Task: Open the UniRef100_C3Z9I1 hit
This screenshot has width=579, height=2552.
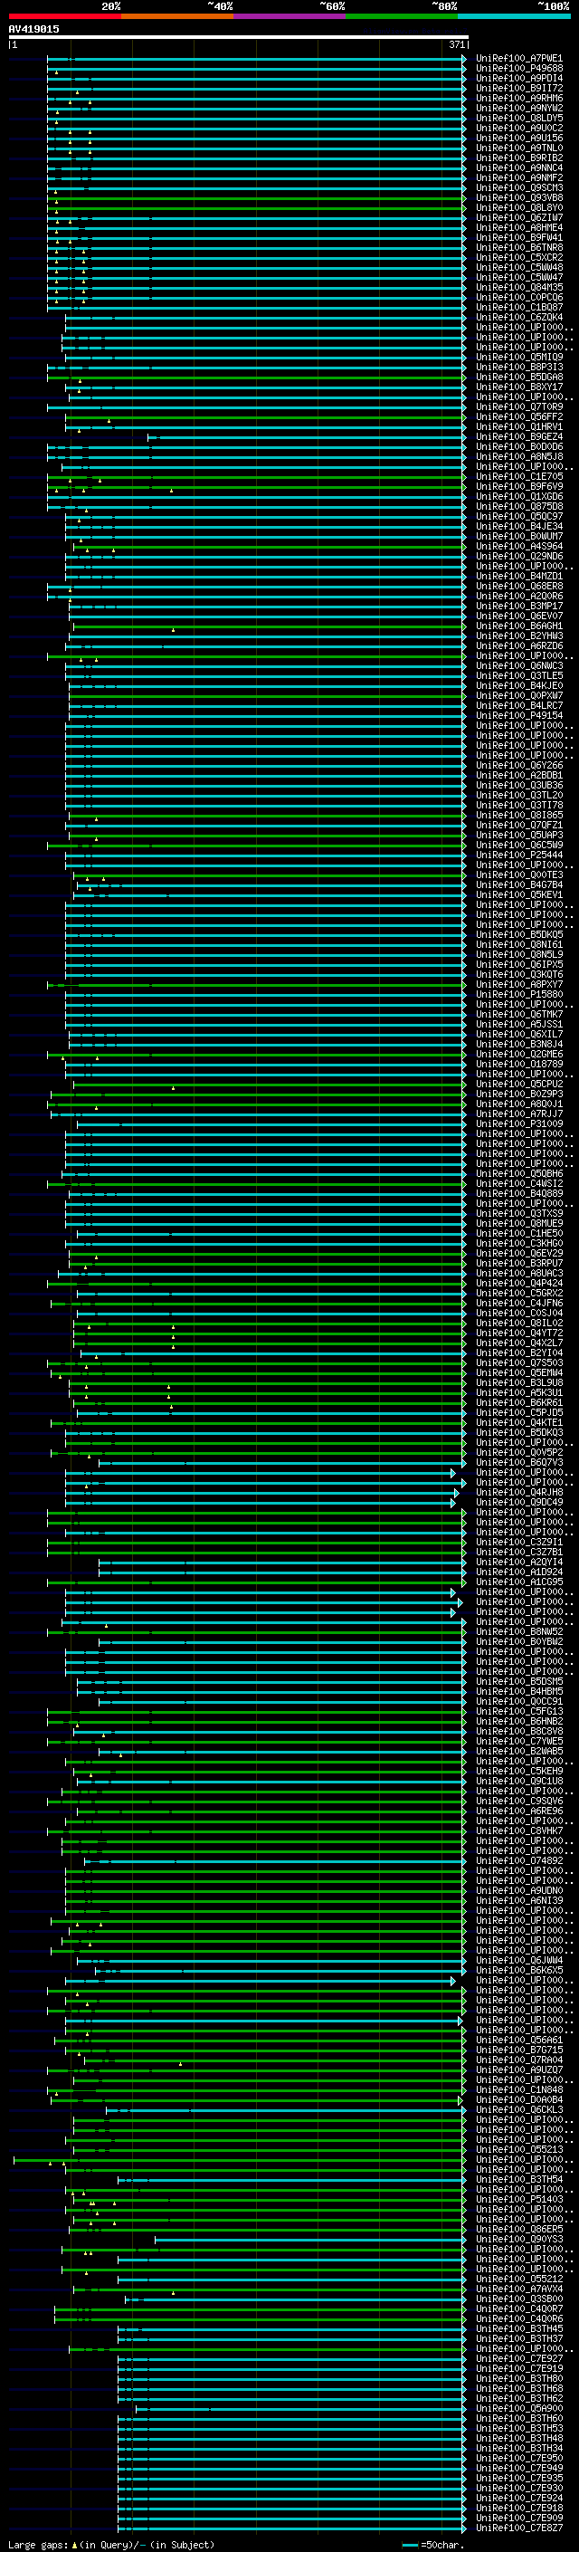Action: (x=518, y=1543)
